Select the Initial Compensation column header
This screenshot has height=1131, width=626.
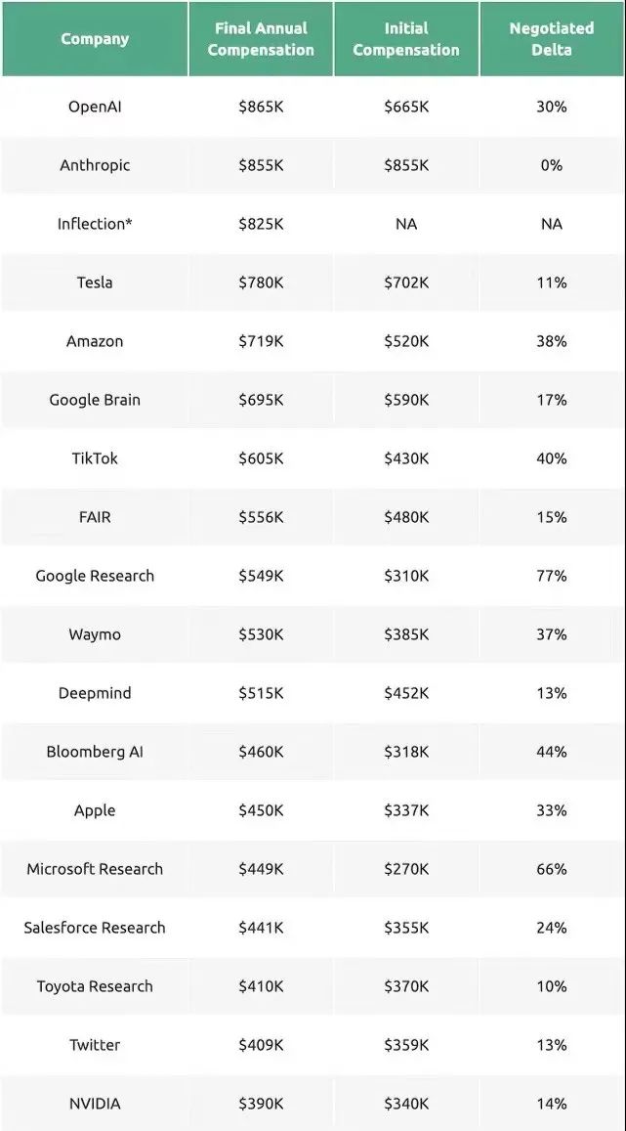(x=406, y=39)
